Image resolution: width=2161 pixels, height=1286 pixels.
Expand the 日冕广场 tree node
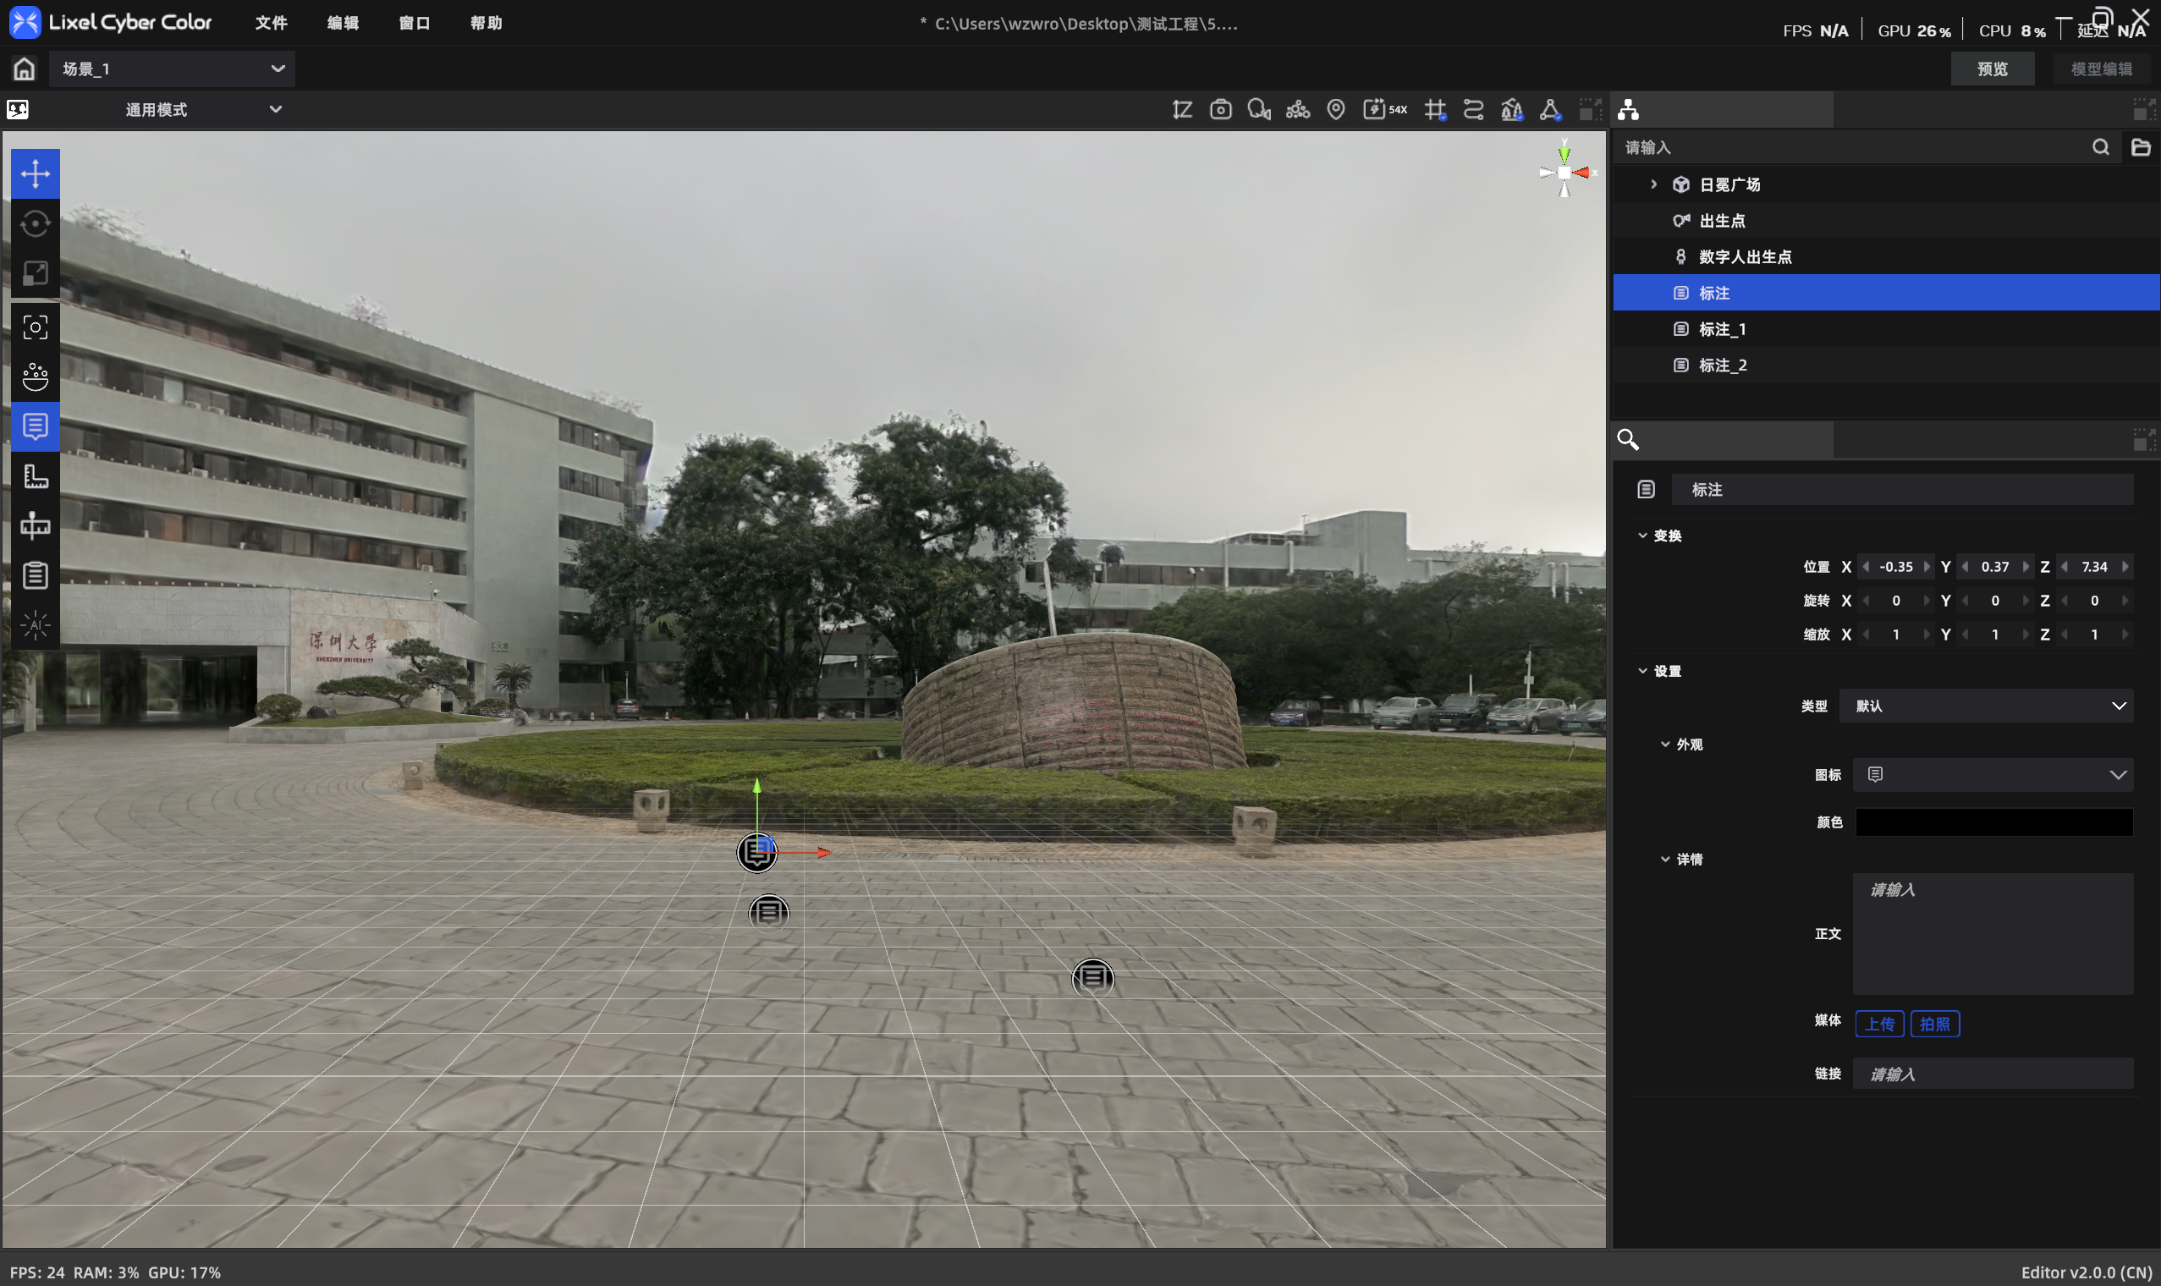[1654, 184]
